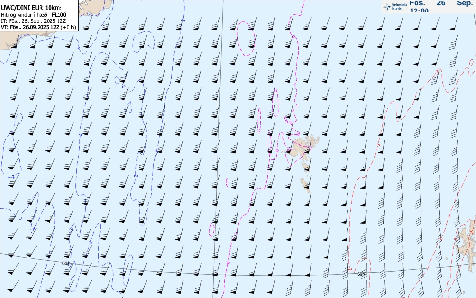This screenshot has height=298, width=476.
Task: Click the 'VT: Fös.. 26.09.2025 12Z (+0 h)' line
Action: pos(38,27)
